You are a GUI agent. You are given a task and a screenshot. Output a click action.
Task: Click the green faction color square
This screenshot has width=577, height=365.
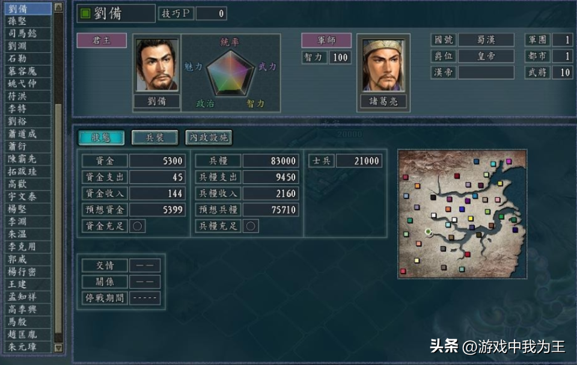tap(85, 14)
